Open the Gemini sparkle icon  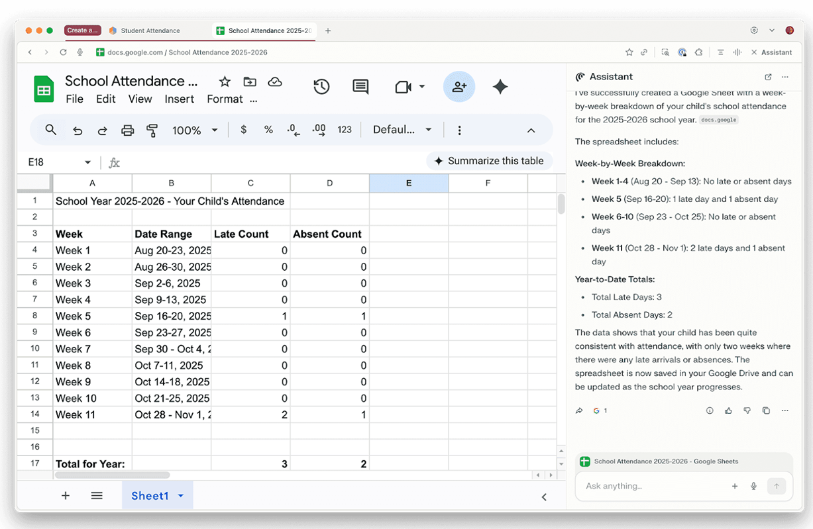tap(500, 87)
